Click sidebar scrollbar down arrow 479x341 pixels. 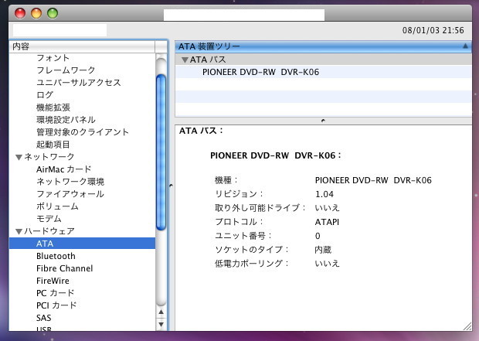pos(161,324)
